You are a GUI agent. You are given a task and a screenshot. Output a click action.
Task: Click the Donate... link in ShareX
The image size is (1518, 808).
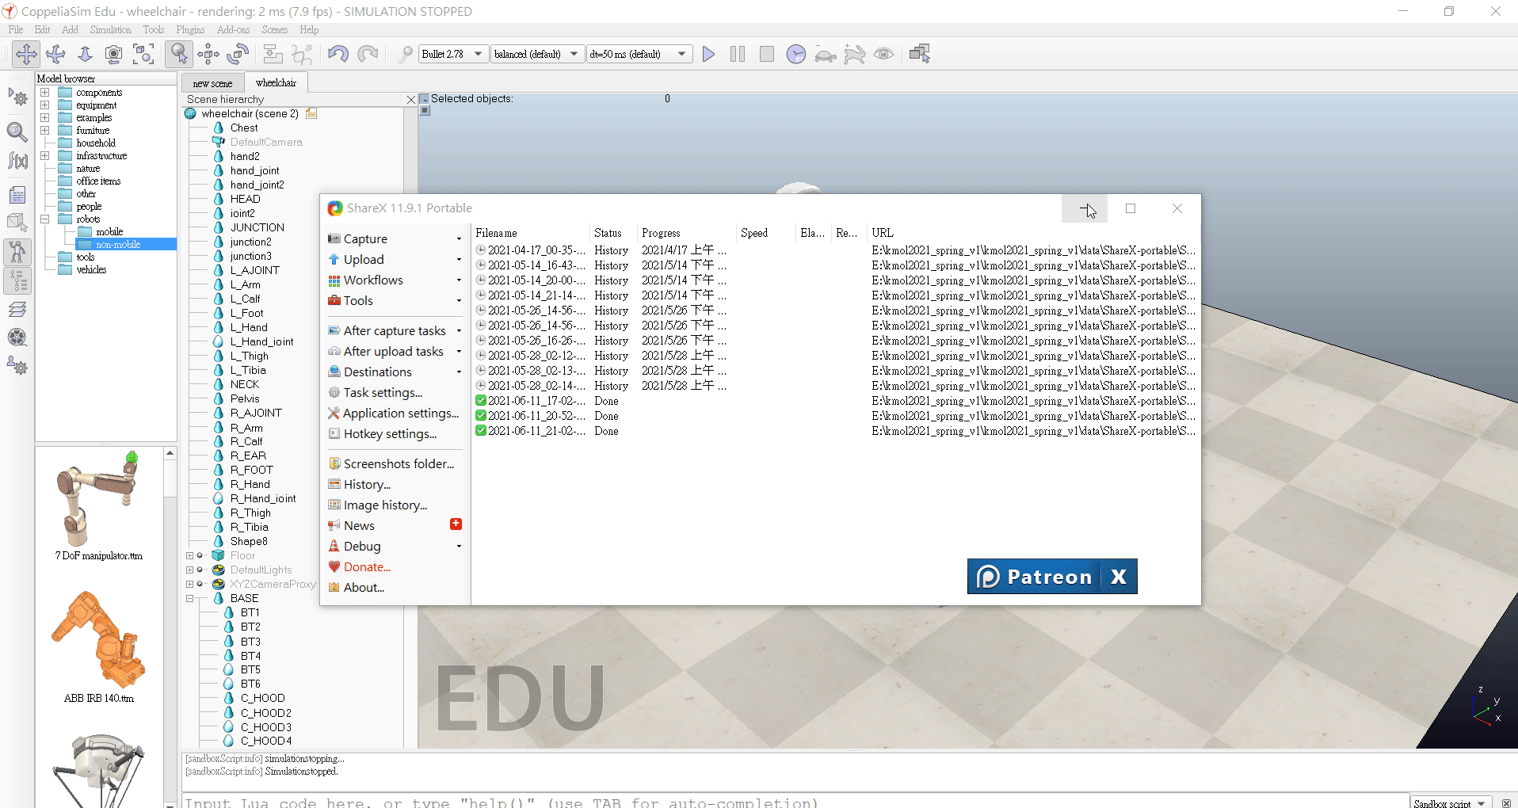click(x=367, y=567)
